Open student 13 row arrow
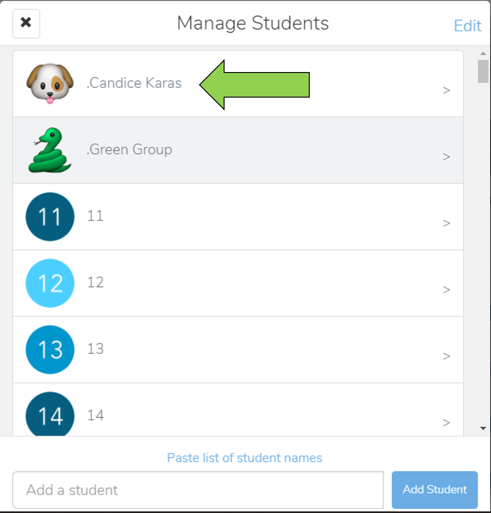 pyautogui.click(x=446, y=356)
